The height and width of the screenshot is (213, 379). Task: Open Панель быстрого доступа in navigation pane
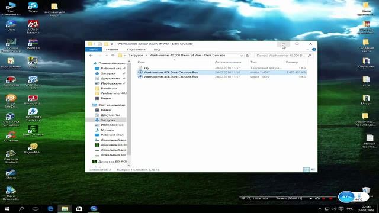[110, 63]
